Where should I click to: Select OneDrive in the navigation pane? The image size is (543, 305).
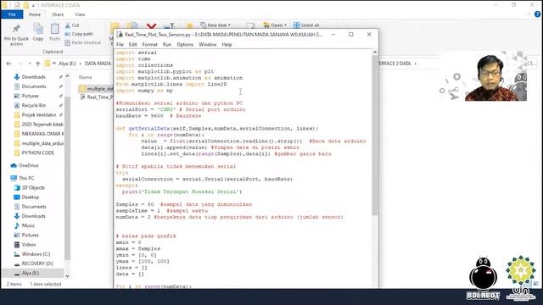click(28, 166)
